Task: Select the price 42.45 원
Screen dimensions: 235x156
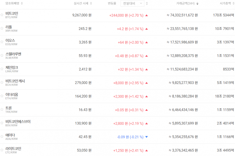Action: click(85, 137)
